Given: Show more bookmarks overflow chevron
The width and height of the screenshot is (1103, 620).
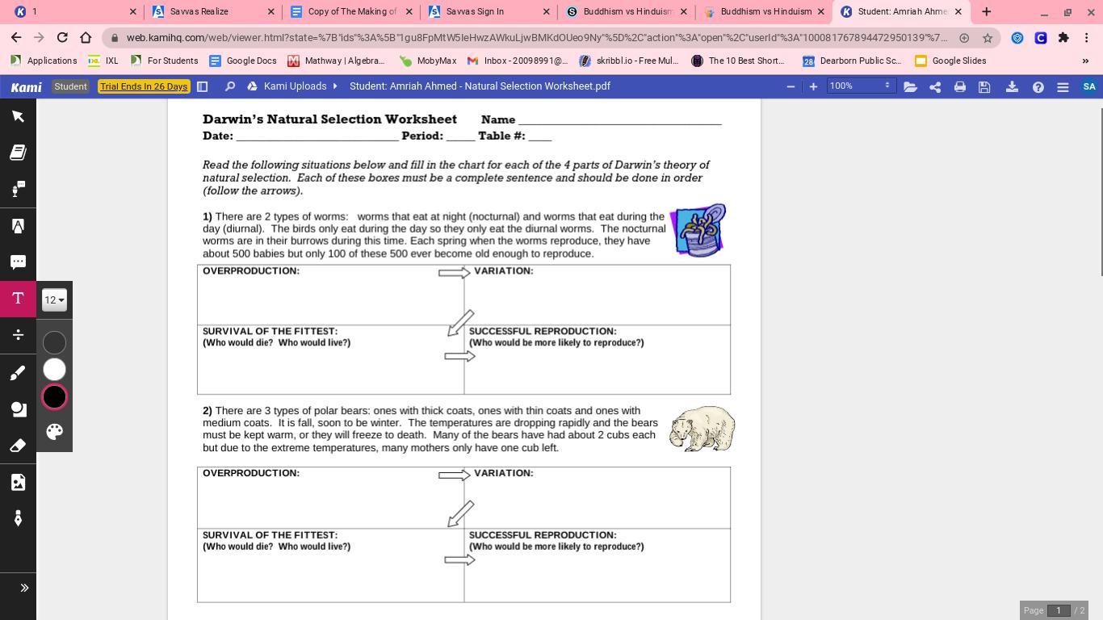Looking at the screenshot, I should coord(1085,61).
